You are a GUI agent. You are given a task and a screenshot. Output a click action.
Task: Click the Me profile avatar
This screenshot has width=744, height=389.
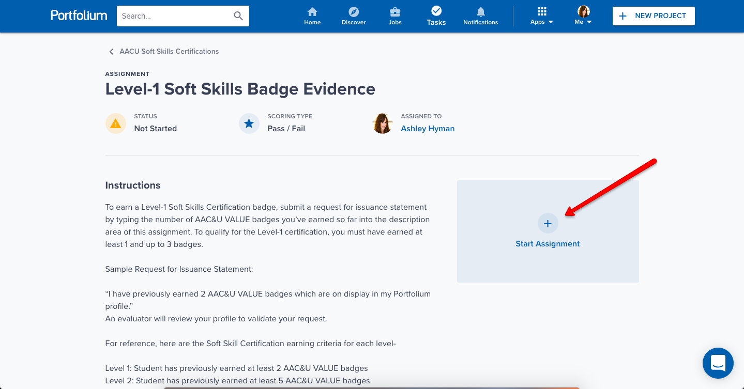tap(584, 11)
